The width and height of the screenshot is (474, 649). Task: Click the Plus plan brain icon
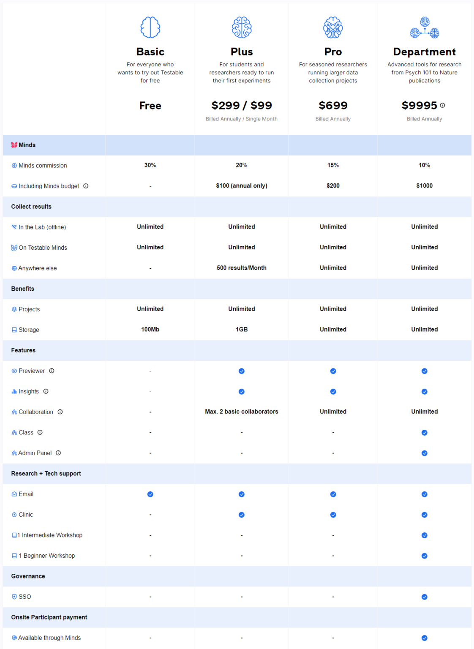click(x=241, y=27)
